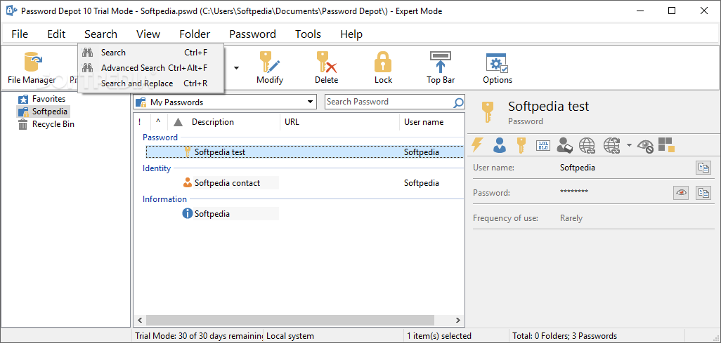
Task: Click the Trial Mode status bar entry
Action: click(198, 336)
